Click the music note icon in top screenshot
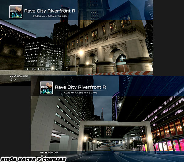Screen dimensions: 184x162 click(15, 80)
